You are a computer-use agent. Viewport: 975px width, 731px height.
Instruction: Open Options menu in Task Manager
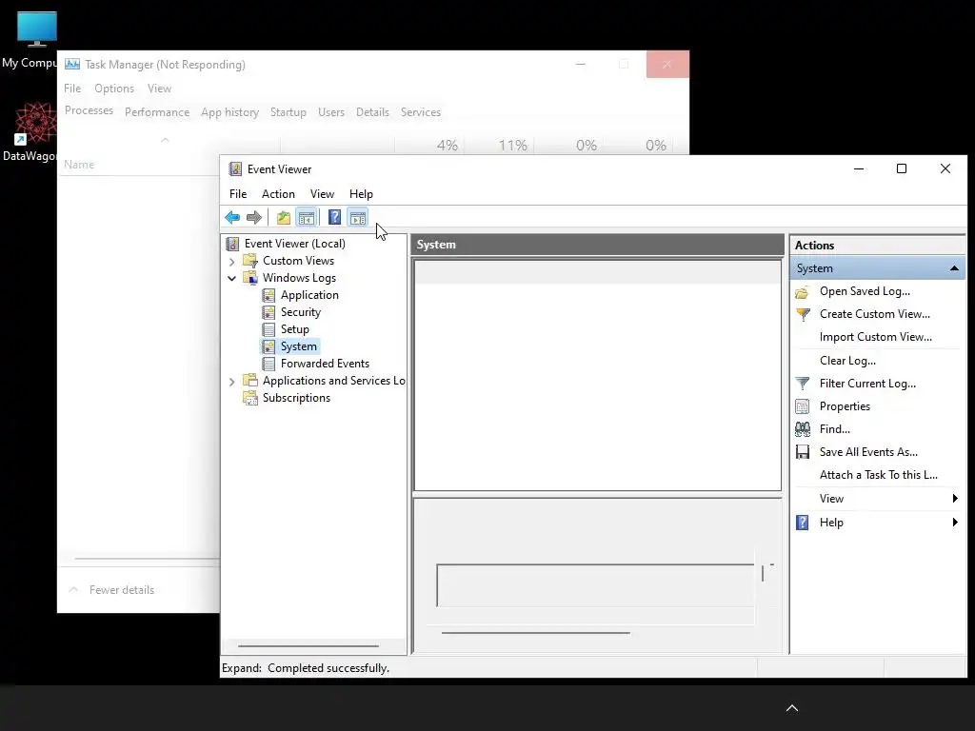point(114,89)
